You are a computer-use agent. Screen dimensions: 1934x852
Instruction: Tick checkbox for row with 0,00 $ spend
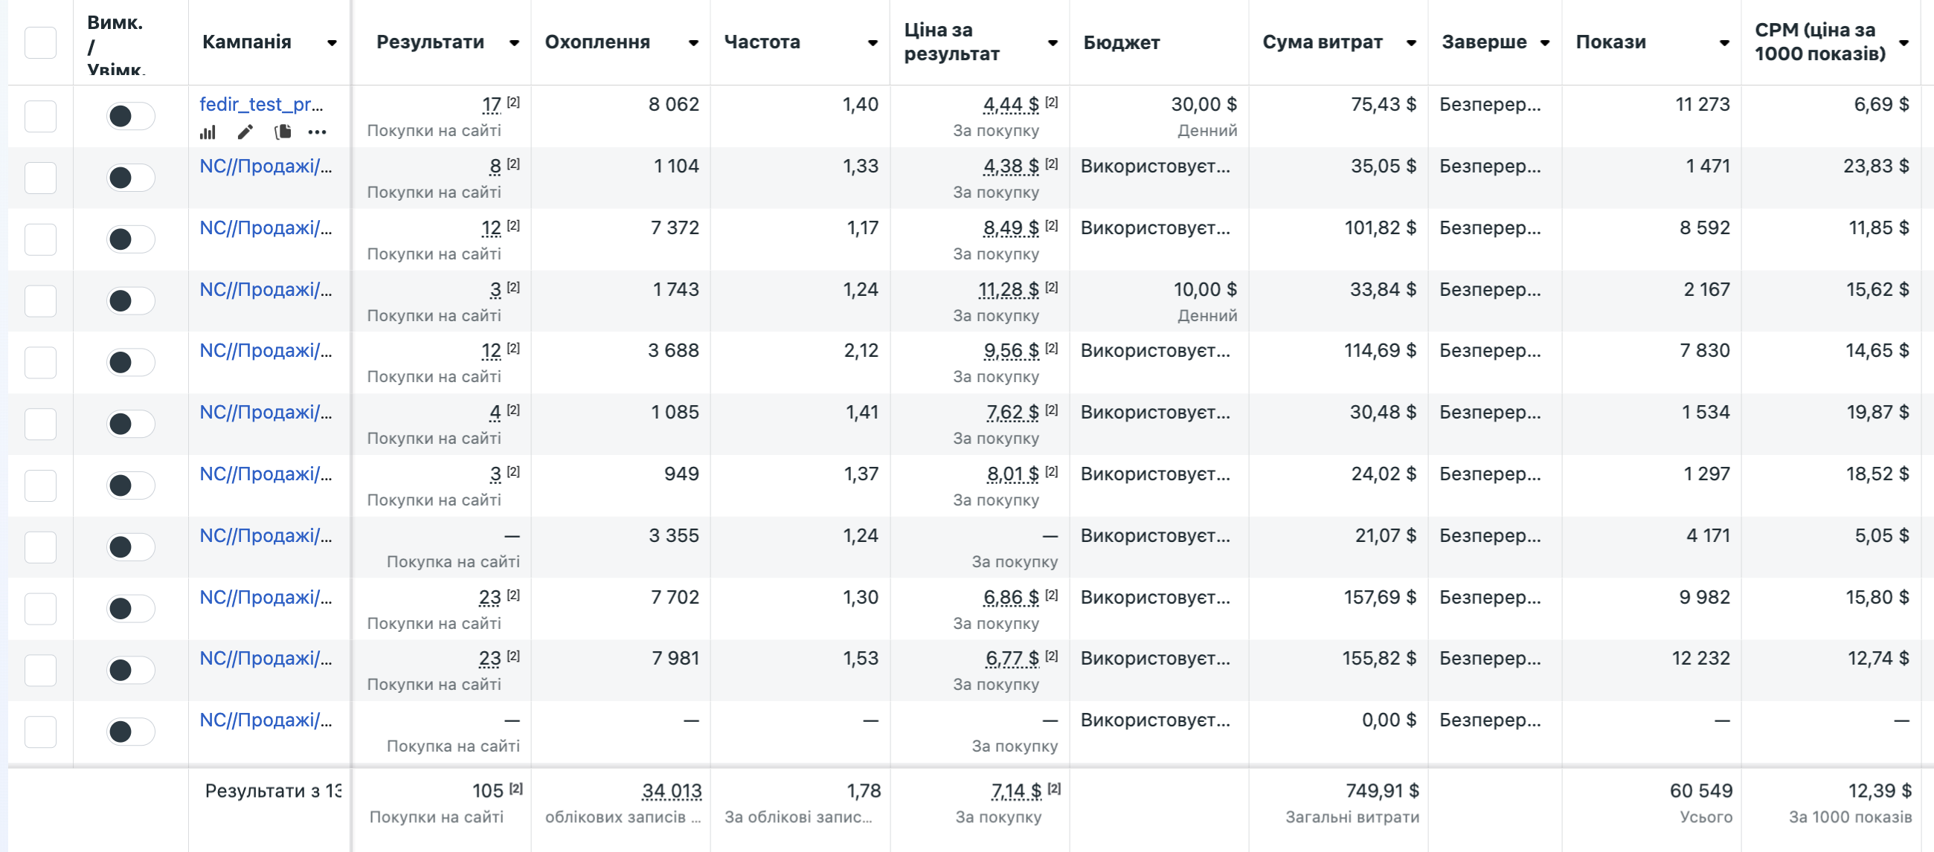pos(41,732)
